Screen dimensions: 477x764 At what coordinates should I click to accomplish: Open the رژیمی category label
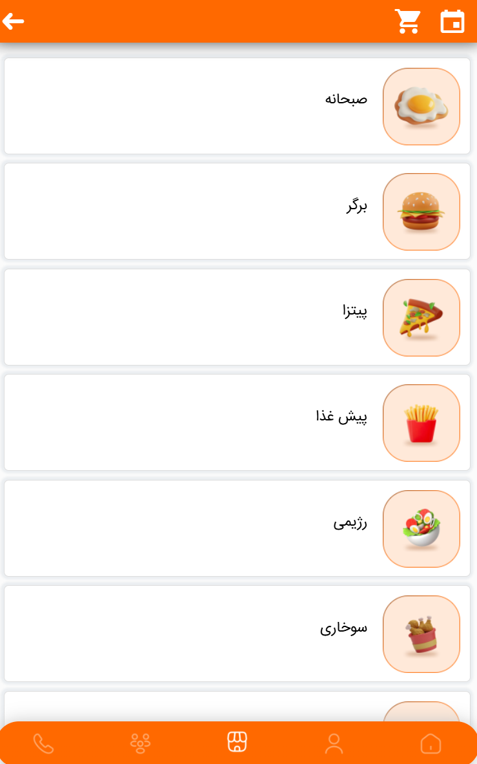pos(350,522)
